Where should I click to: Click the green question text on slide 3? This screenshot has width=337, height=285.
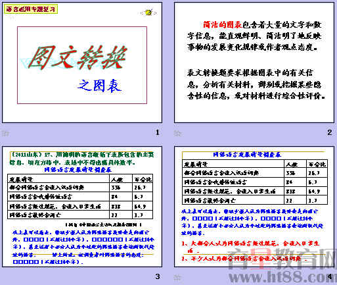tap(81, 159)
